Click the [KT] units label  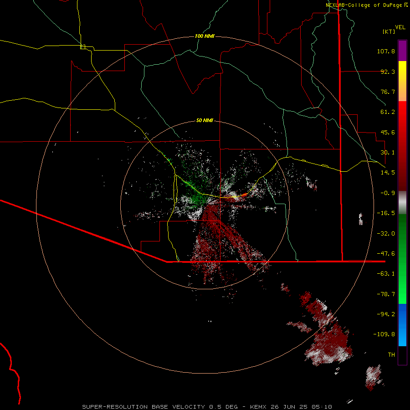pyautogui.click(x=389, y=31)
